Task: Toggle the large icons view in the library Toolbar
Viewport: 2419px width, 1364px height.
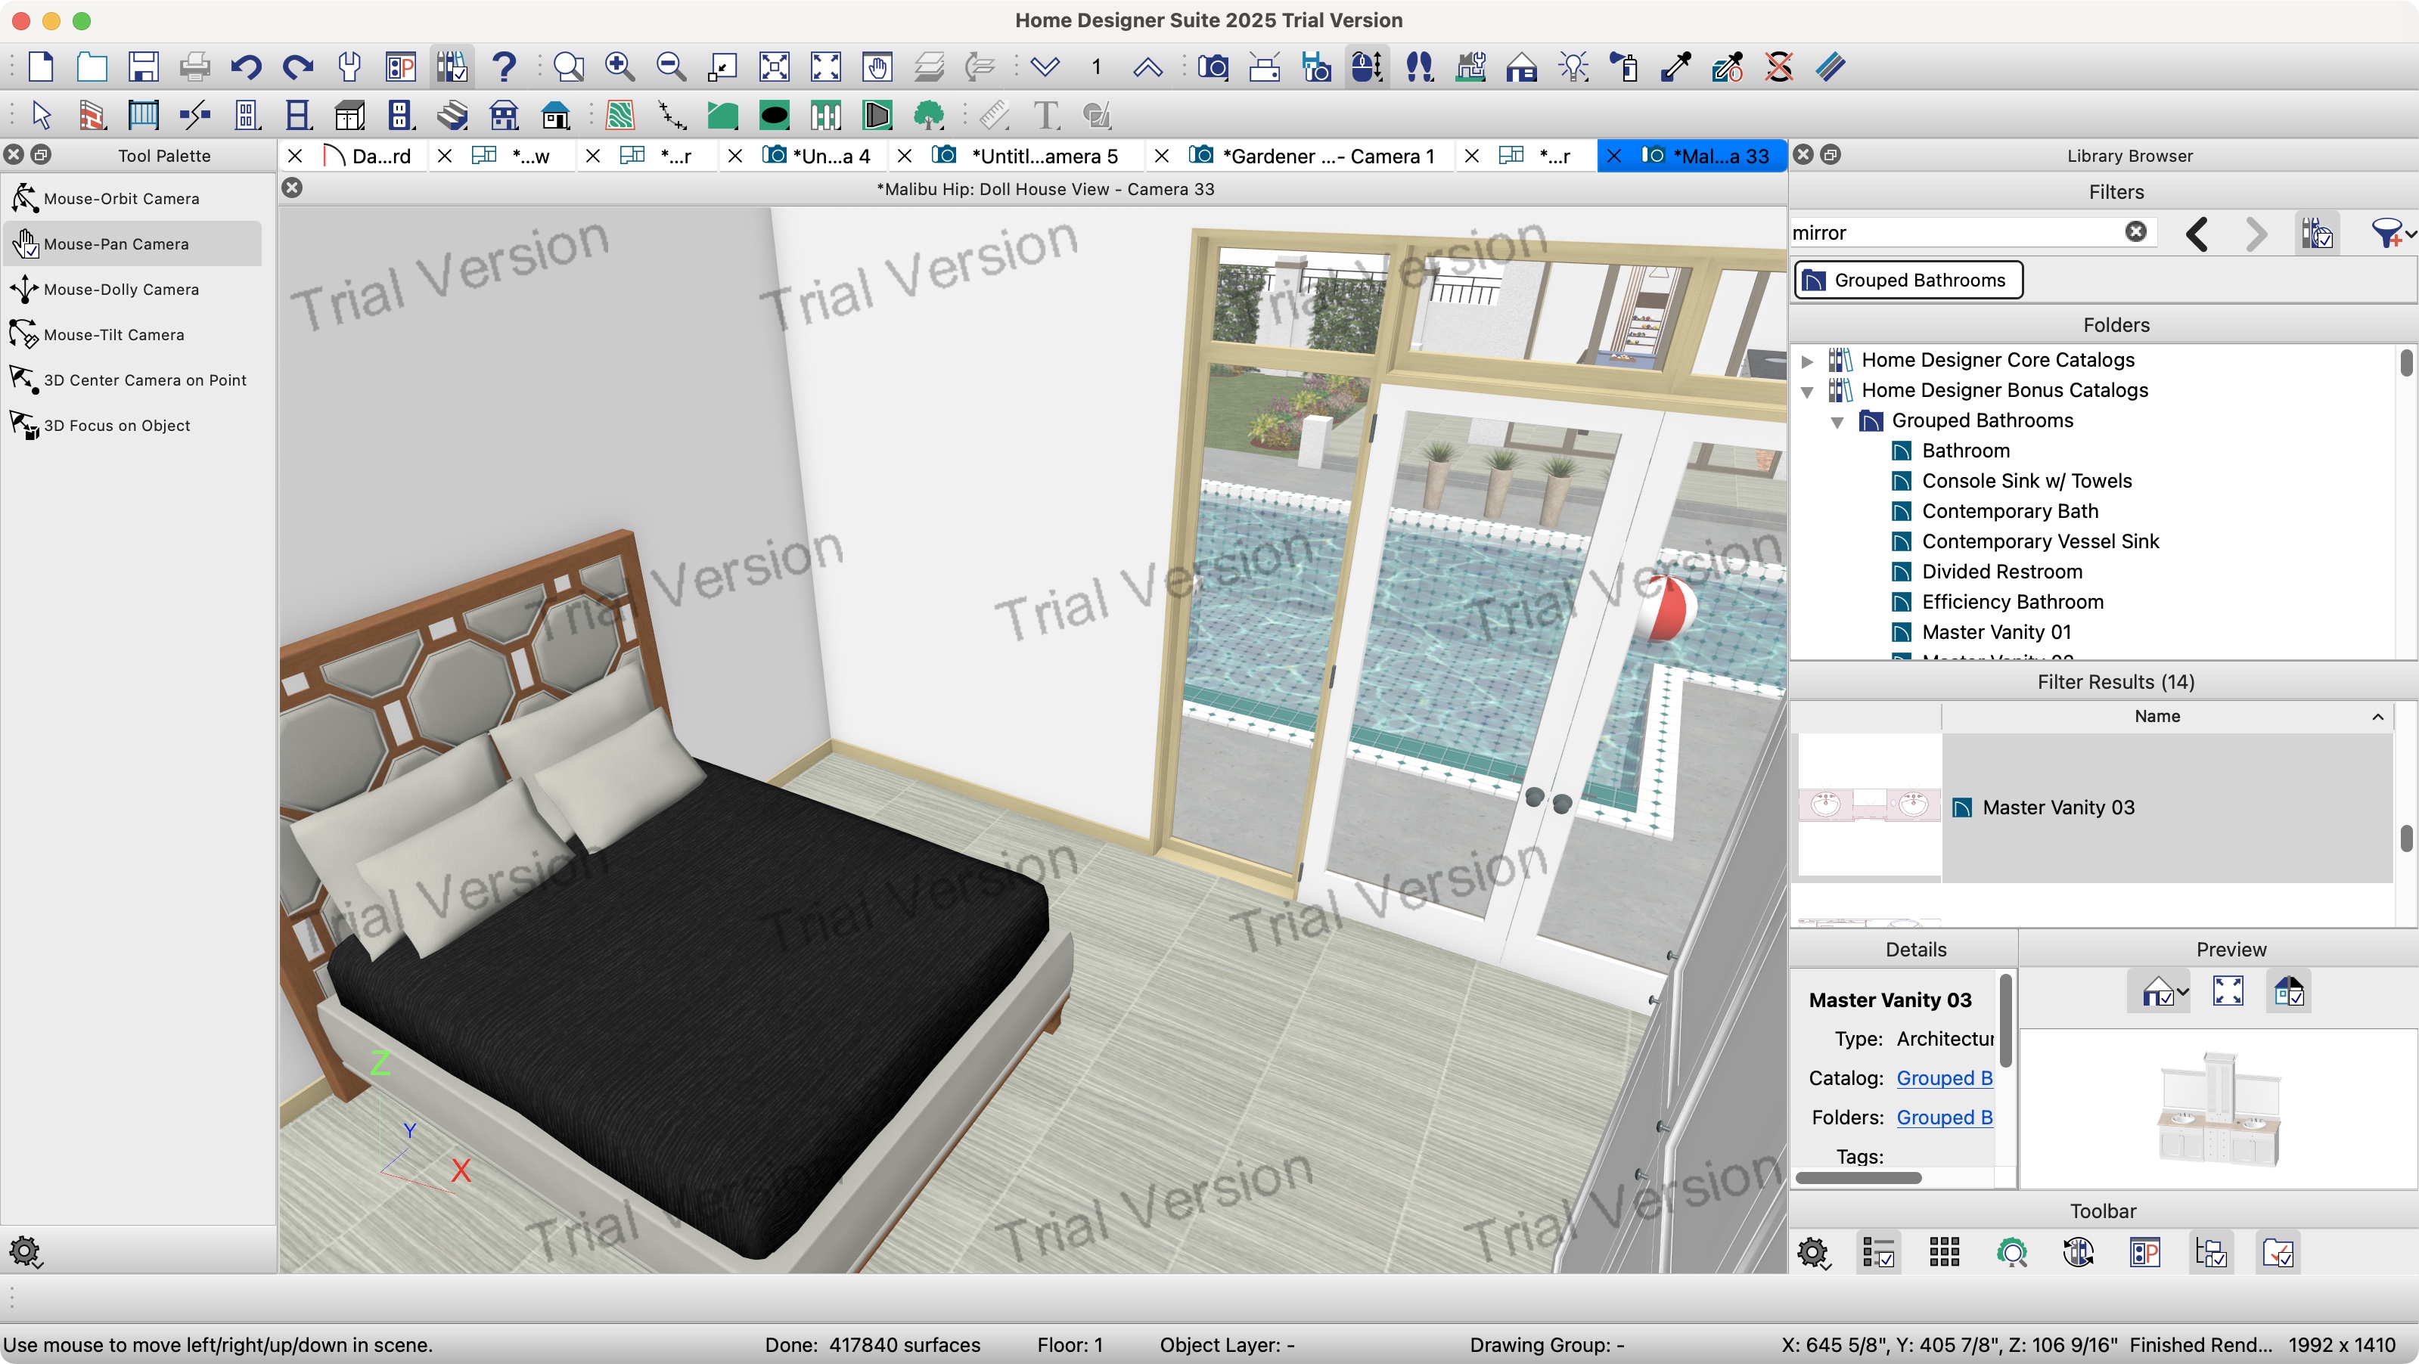Action: point(1943,1252)
